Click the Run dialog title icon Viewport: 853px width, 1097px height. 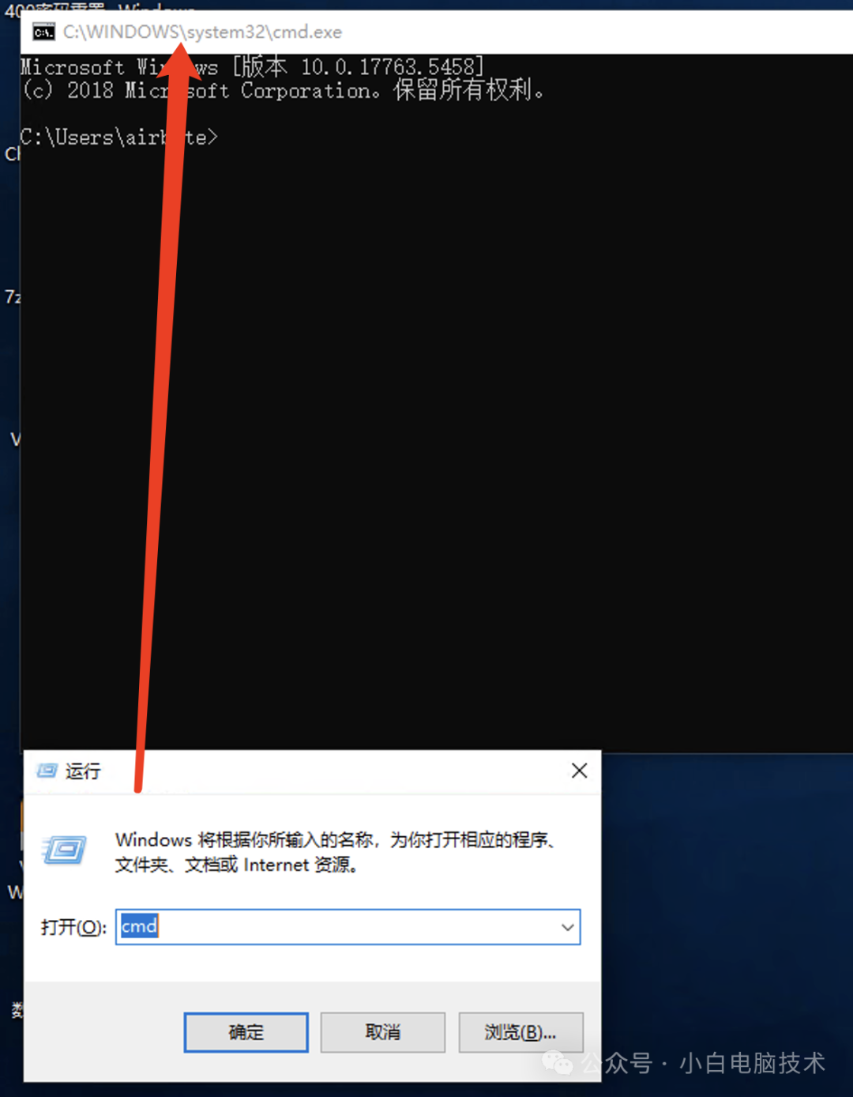pos(47,771)
